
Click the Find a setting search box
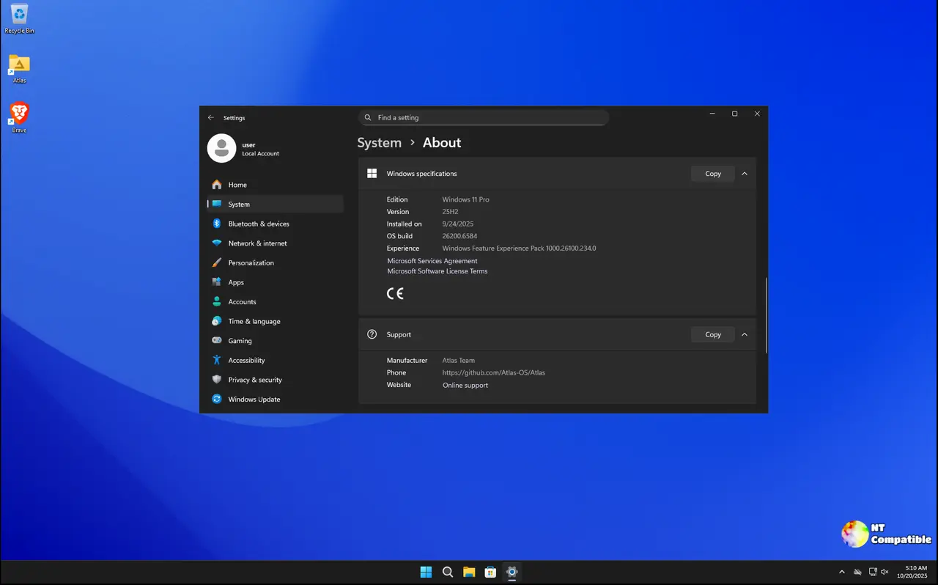pos(484,117)
